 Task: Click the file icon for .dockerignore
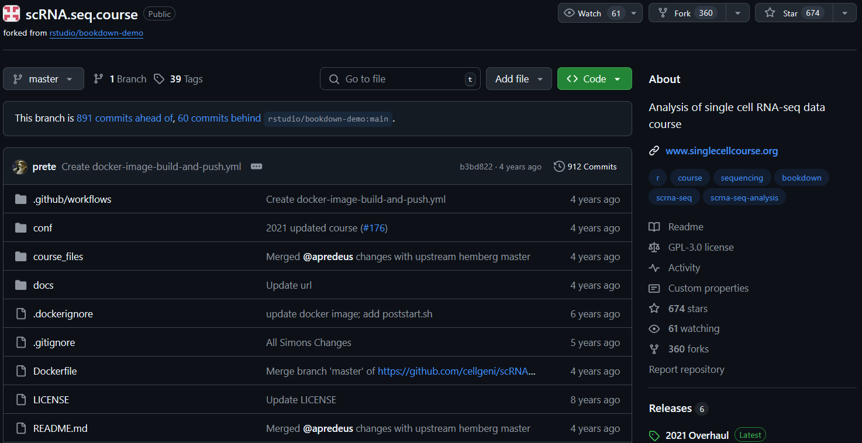(21, 314)
